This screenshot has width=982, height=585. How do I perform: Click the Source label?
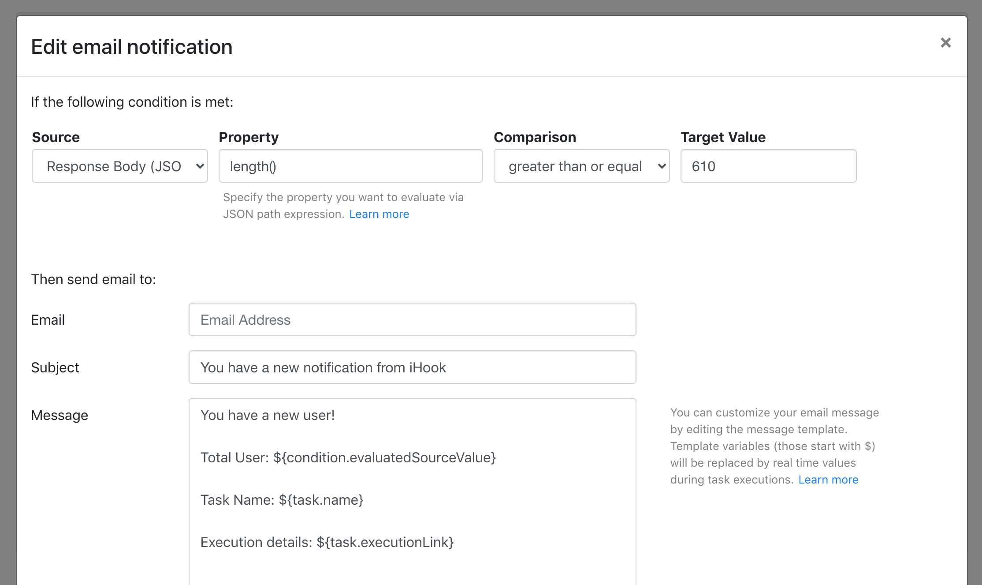pos(56,137)
